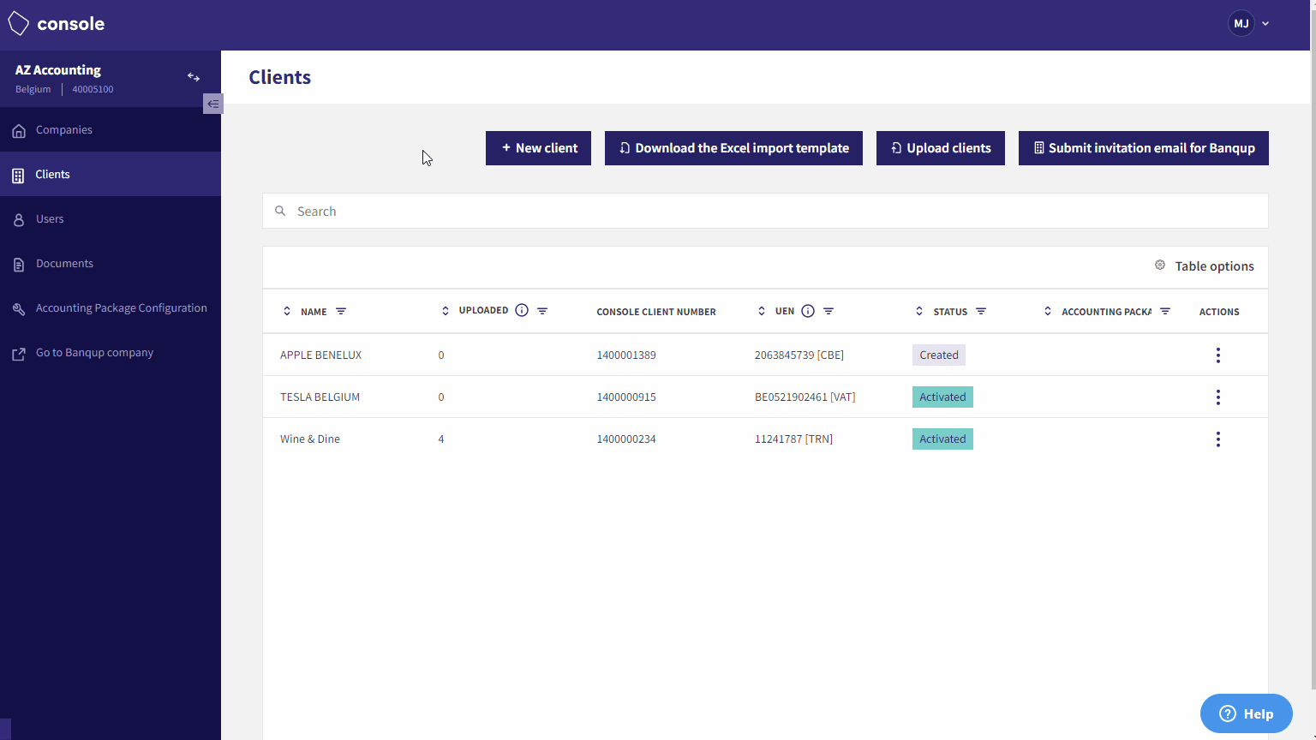The height and width of the screenshot is (740, 1316).
Task: Collapse the sidebar with the arrow toggle
Action: (212, 104)
